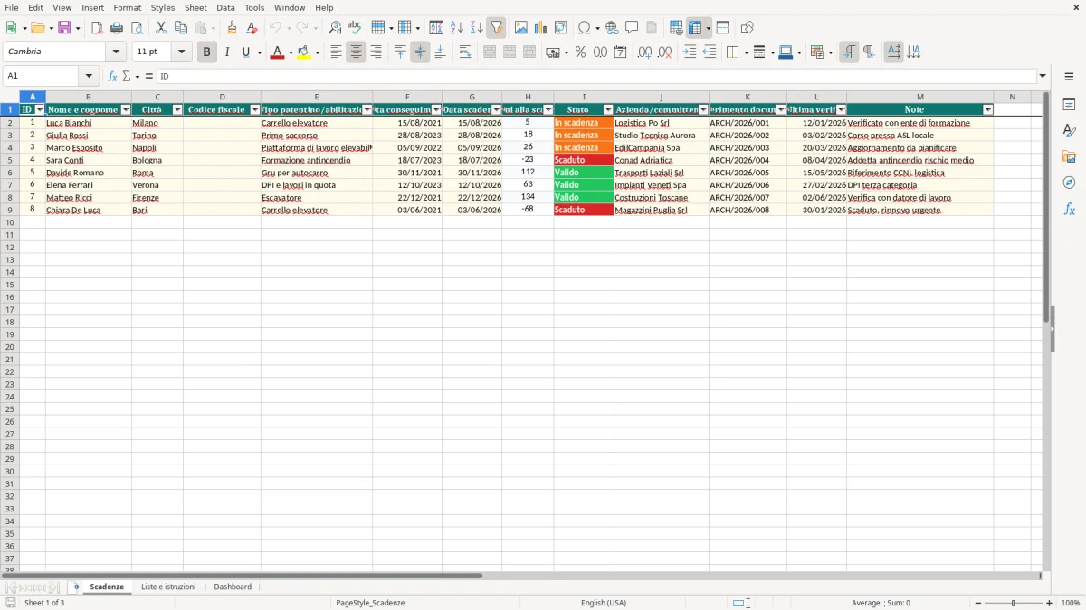
Task: Click the Export as PDF icon
Action: pos(97,28)
